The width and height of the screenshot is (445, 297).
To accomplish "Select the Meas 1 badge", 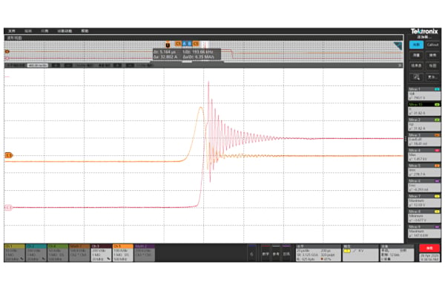I will pos(424,94).
